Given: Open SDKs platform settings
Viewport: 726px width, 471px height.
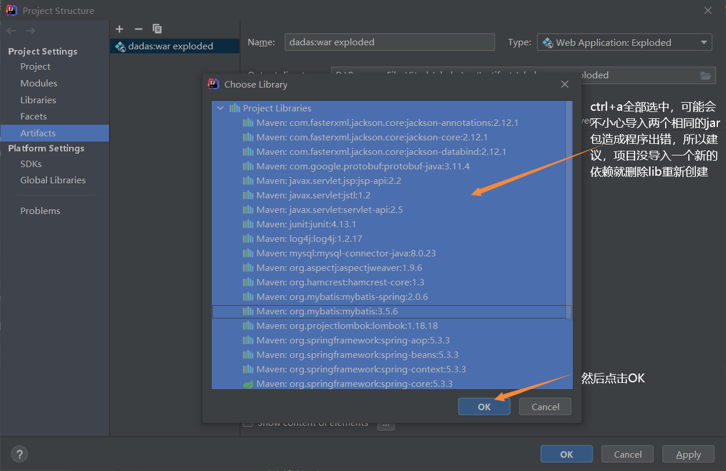Looking at the screenshot, I should [31, 164].
